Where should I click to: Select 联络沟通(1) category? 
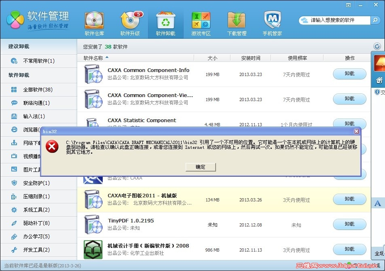(38, 103)
